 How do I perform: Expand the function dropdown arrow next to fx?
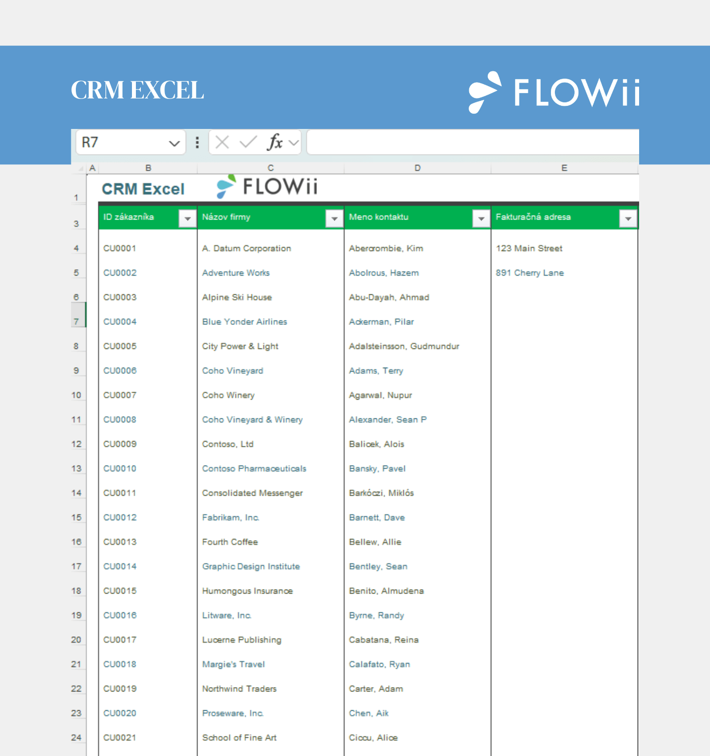(x=294, y=143)
